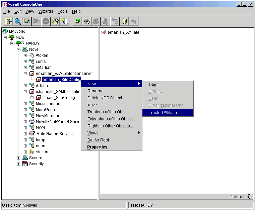Image resolution: width=255 pixels, height=210 pixels.
Task: Click the view filter window toolbar icon
Action: pos(27,21)
